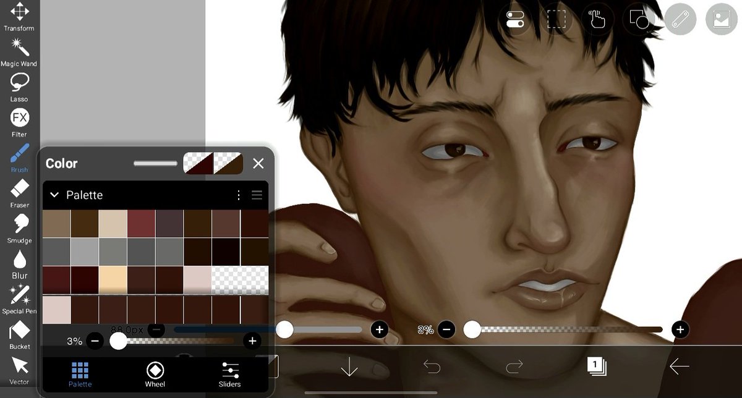The width and height of the screenshot is (742, 398).
Task: Click the brush thickness slider knob
Action: (x=284, y=330)
